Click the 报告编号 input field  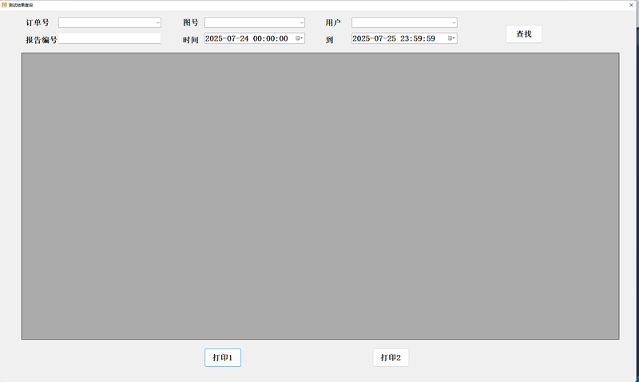coord(109,38)
